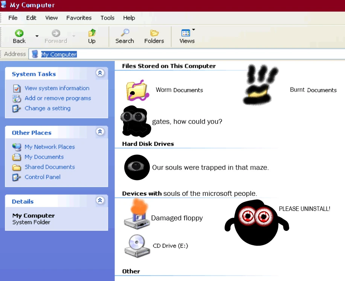Open the File menu
The image size is (345, 281).
point(13,18)
